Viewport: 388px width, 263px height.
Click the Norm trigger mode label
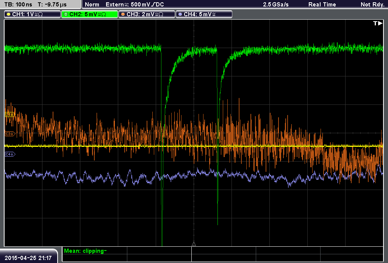pos(92,5)
